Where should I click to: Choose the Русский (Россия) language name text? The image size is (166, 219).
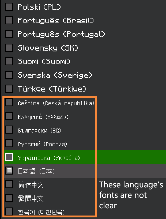[x=42, y=144]
